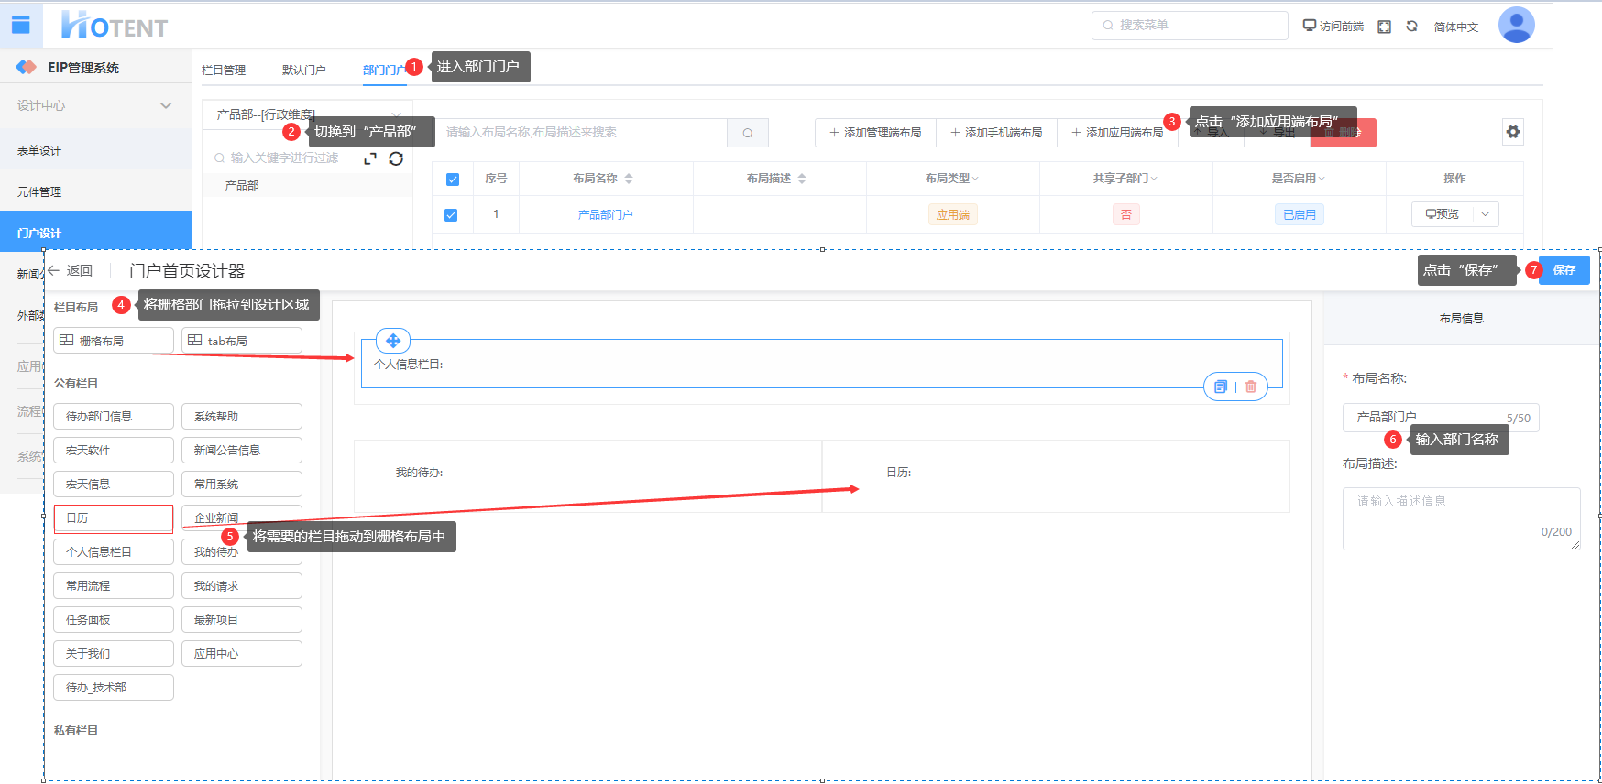Click 访问前端 monitor link
This screenshot has width=1602, height=784.
tap(1333, 27)
